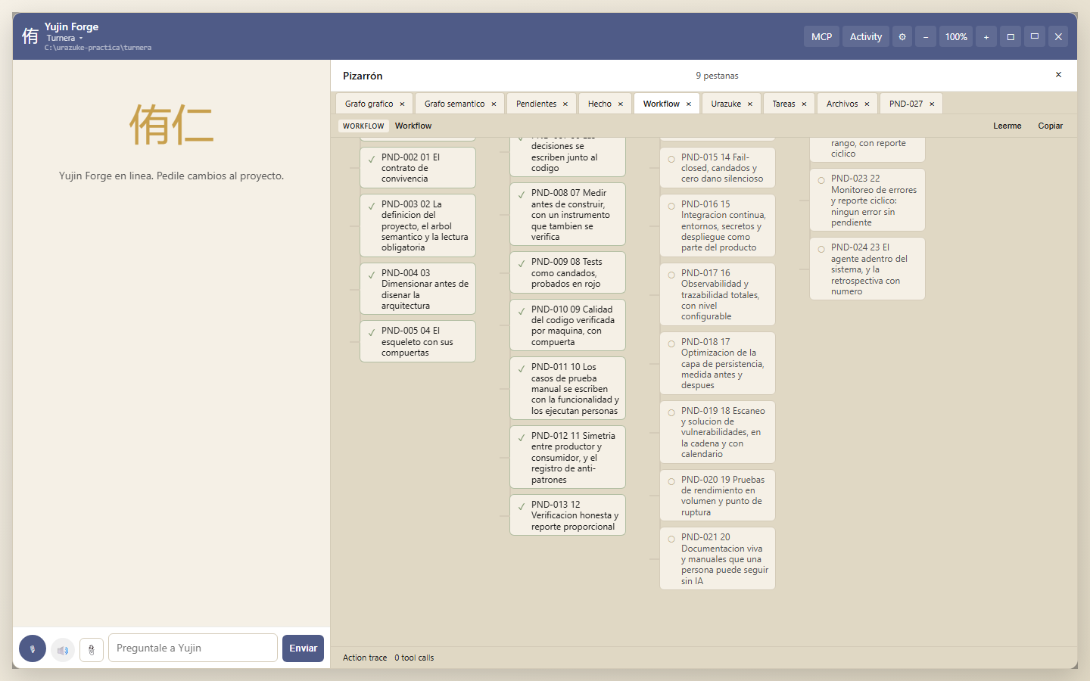Mark PND-019 pending circle

tap(671, 413)
